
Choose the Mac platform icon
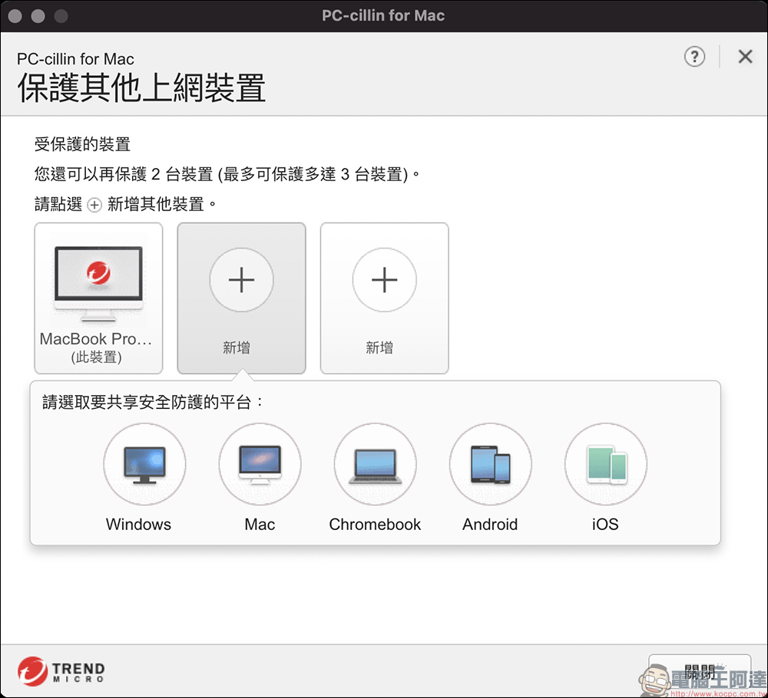tap(260, 464)
